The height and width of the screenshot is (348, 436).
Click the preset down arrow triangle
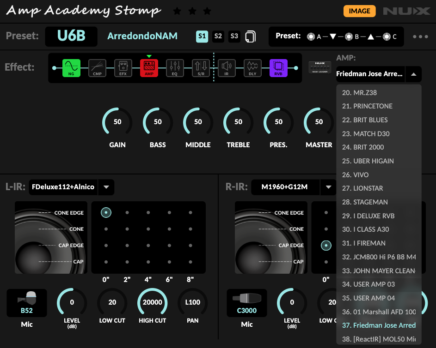coord(333,36)
